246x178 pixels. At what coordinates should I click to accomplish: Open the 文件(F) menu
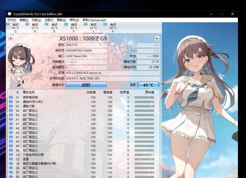pos(12,20)
